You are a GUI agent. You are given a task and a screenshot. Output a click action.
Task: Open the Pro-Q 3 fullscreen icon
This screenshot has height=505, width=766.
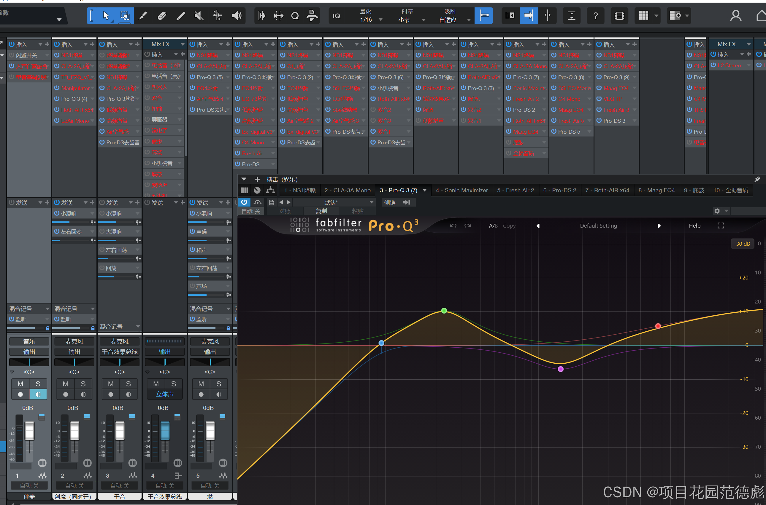[721, 226]
